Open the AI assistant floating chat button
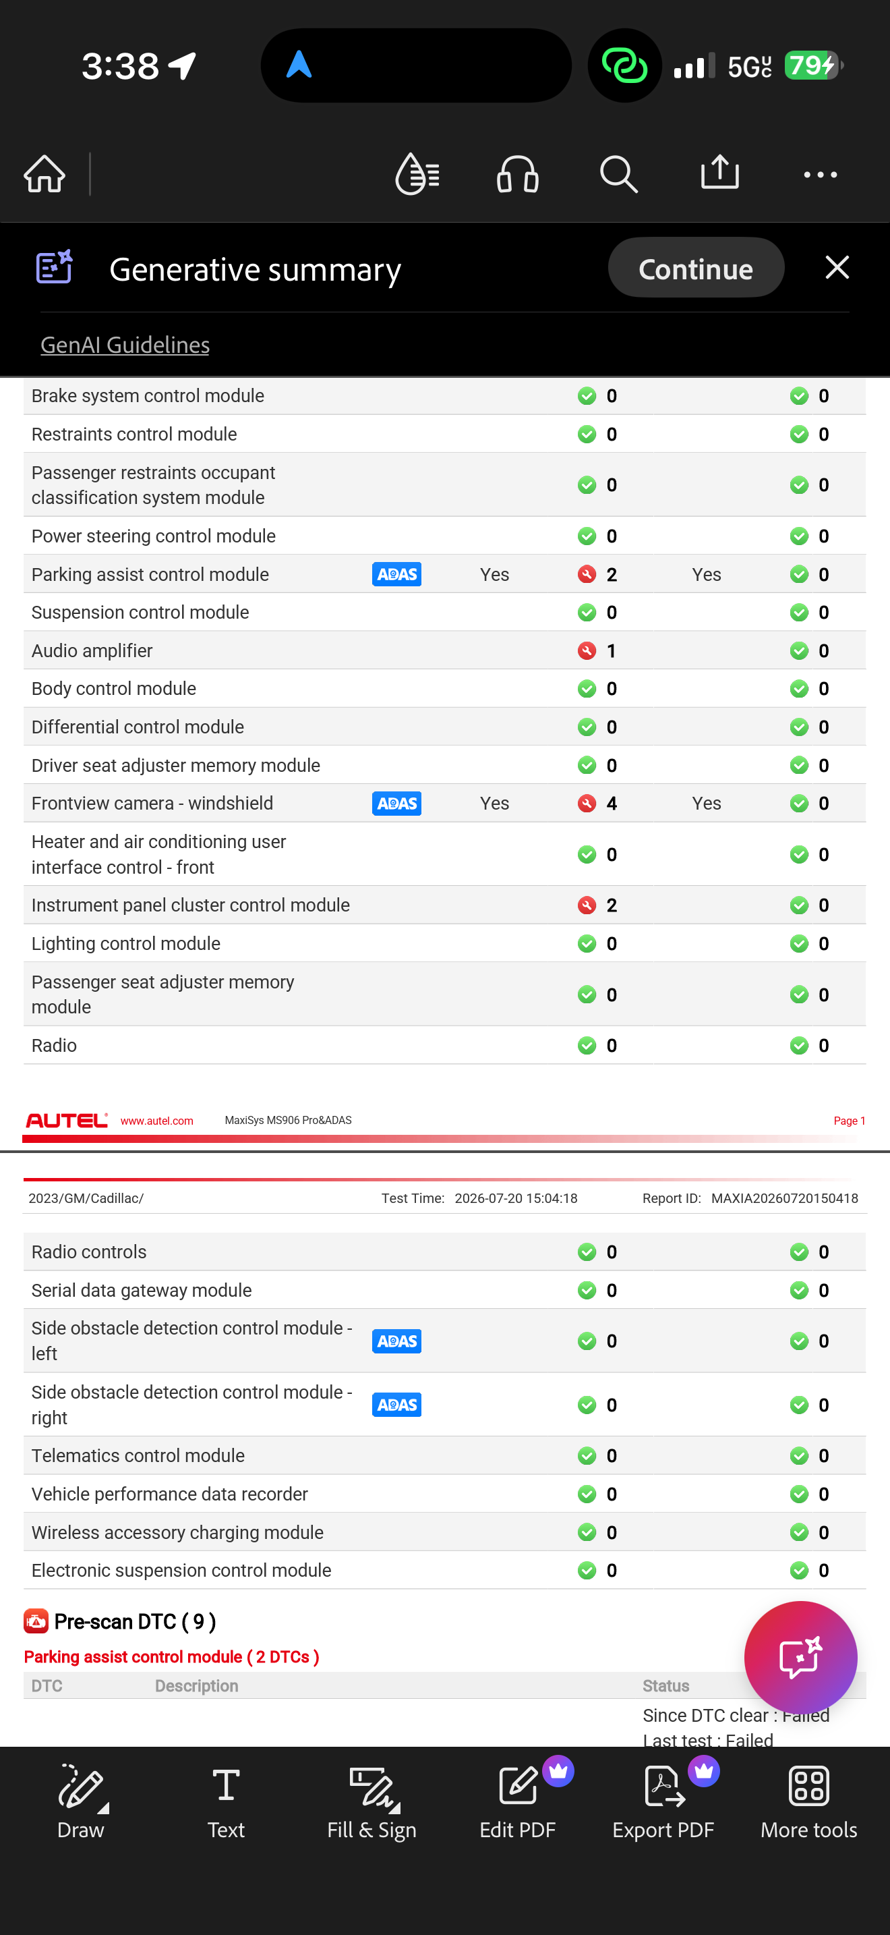 pos(800,1656)
